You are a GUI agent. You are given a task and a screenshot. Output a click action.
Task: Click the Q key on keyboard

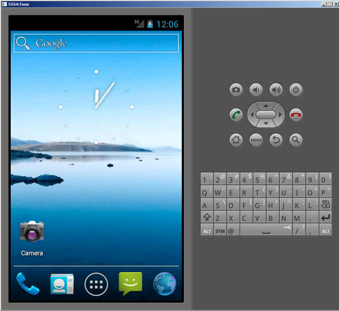pos(207,191)
